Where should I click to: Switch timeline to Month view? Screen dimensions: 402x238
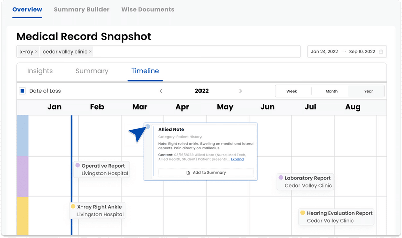(x=331, y=91)
